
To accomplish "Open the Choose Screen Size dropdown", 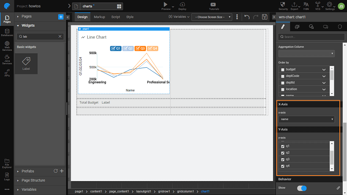I will (212, 17).
